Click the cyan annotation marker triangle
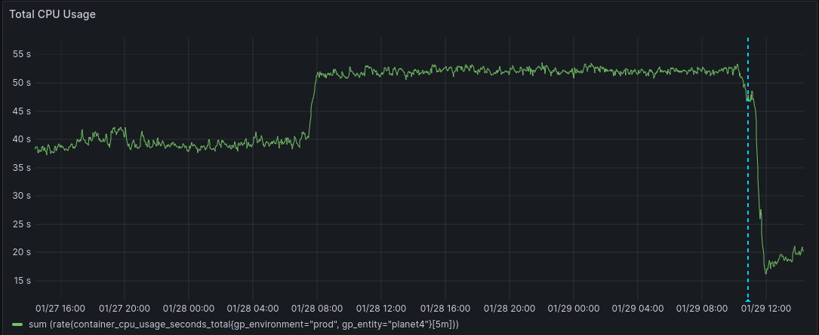Viewport: 819px width, 335px height. [748, 300]
